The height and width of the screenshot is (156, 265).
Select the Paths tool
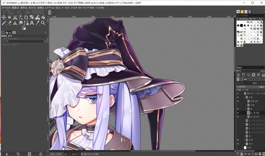click(x=26, y=23)
